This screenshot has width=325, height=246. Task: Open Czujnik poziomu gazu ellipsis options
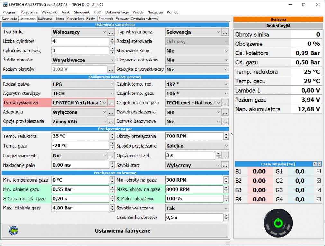click(225, 103)
